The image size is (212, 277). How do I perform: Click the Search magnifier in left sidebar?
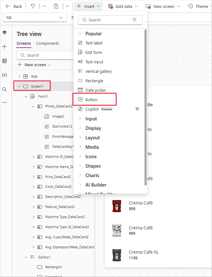(x=4, y=89)
